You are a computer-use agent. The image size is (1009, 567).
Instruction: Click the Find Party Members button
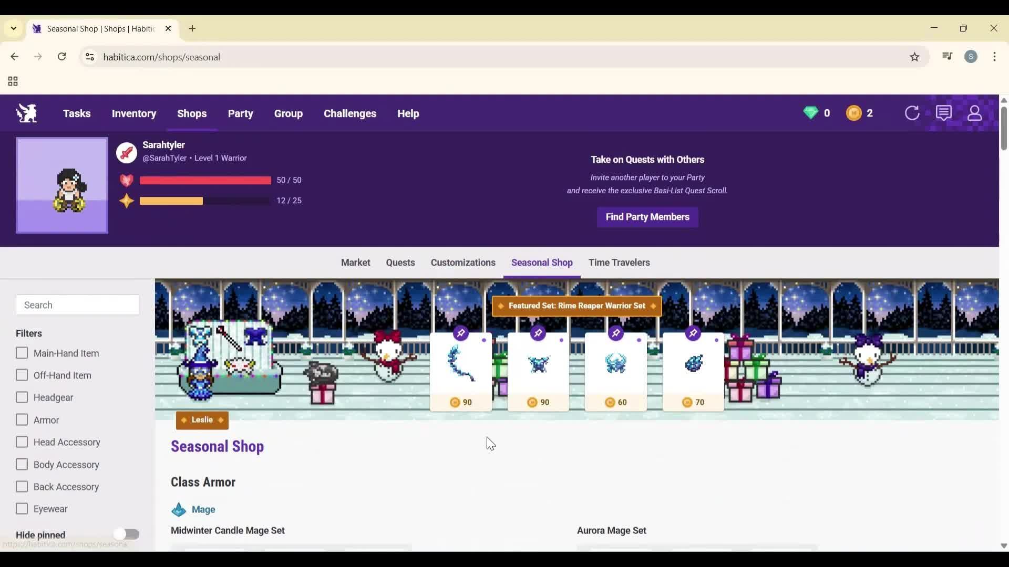(647, 217)
